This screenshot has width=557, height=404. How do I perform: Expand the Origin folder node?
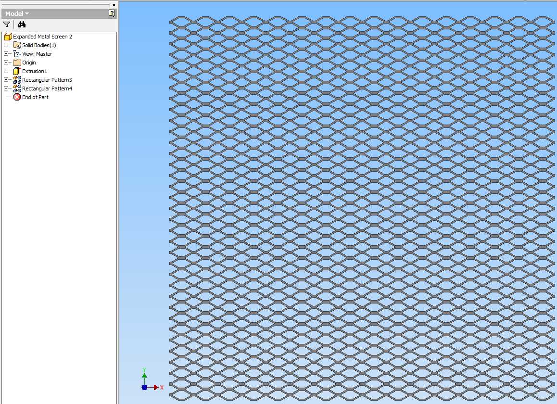coord(6,63)
